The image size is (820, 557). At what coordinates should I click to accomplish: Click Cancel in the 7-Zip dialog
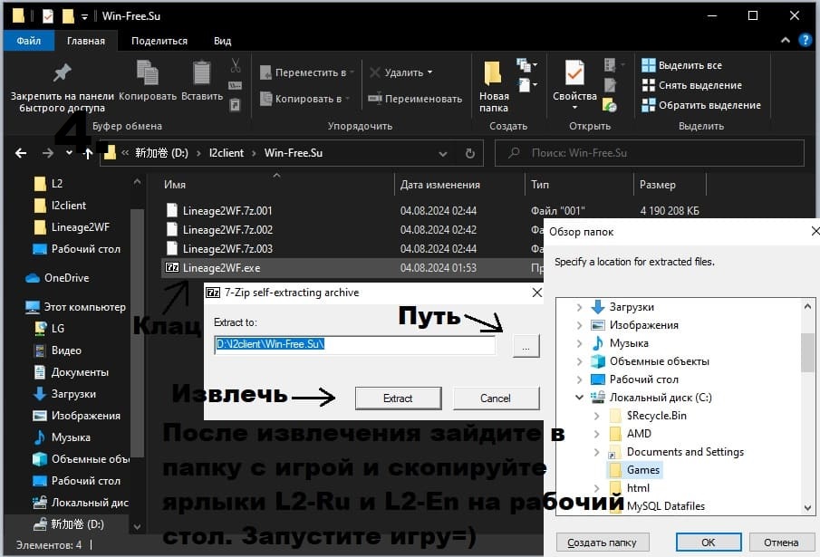tap(496, 399)
